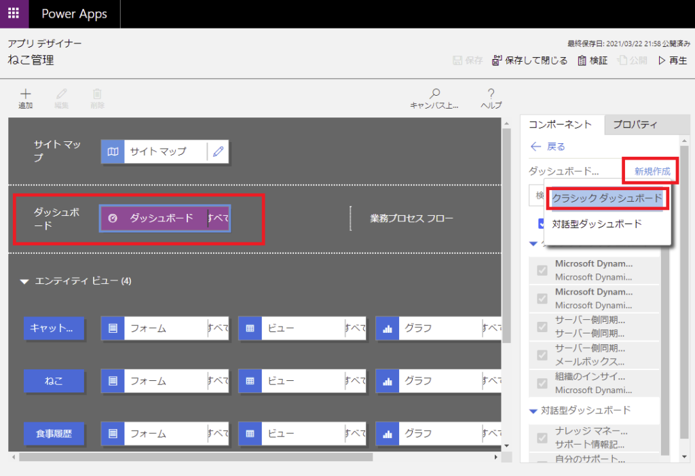Click the canvas scroll-down arrow

(x=506, y=446)
